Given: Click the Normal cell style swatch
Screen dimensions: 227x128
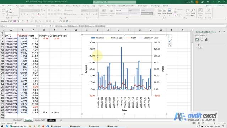Looking at the screenshot, I should pyautogui.click(x=121, y=10).
